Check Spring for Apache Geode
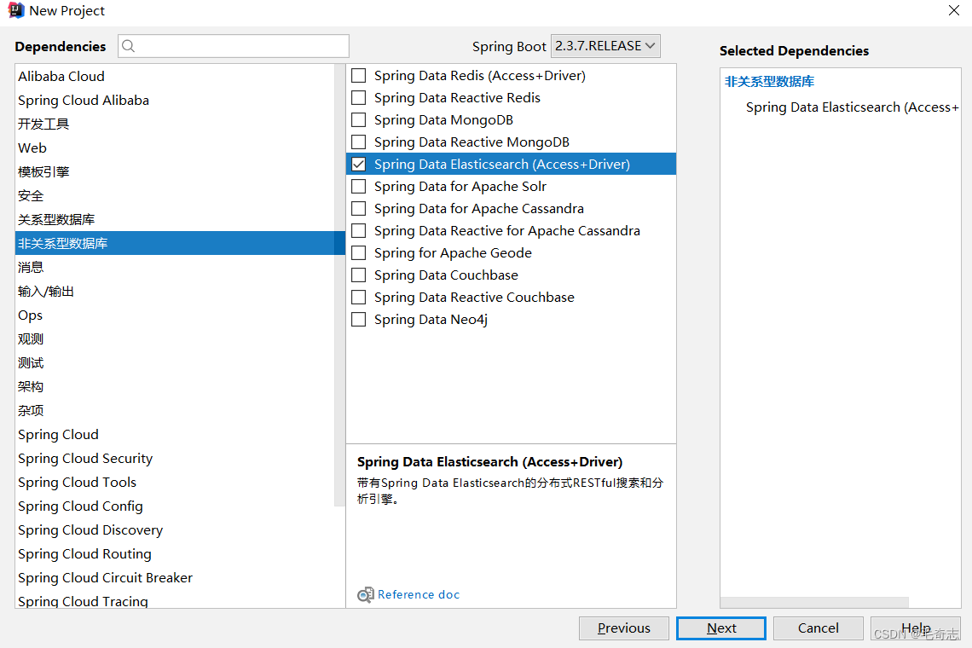 pos(358,253)
